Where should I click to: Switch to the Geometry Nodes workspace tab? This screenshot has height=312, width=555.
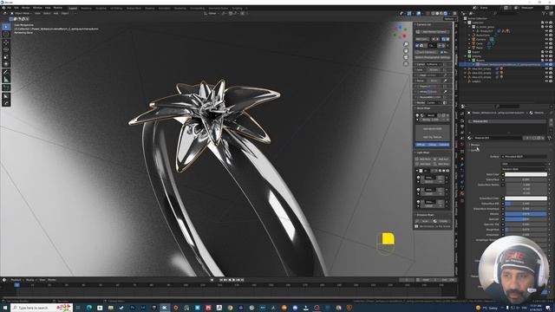click(x=218, y=8)
